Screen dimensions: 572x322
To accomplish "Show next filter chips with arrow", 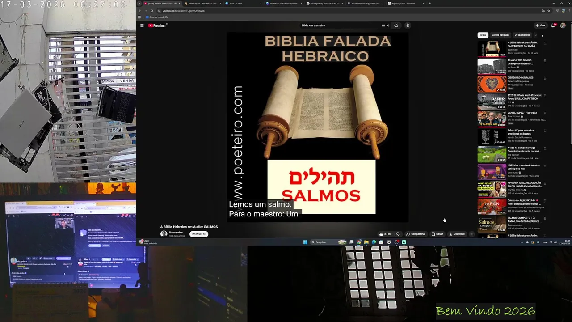I will (x=542, y=35).
